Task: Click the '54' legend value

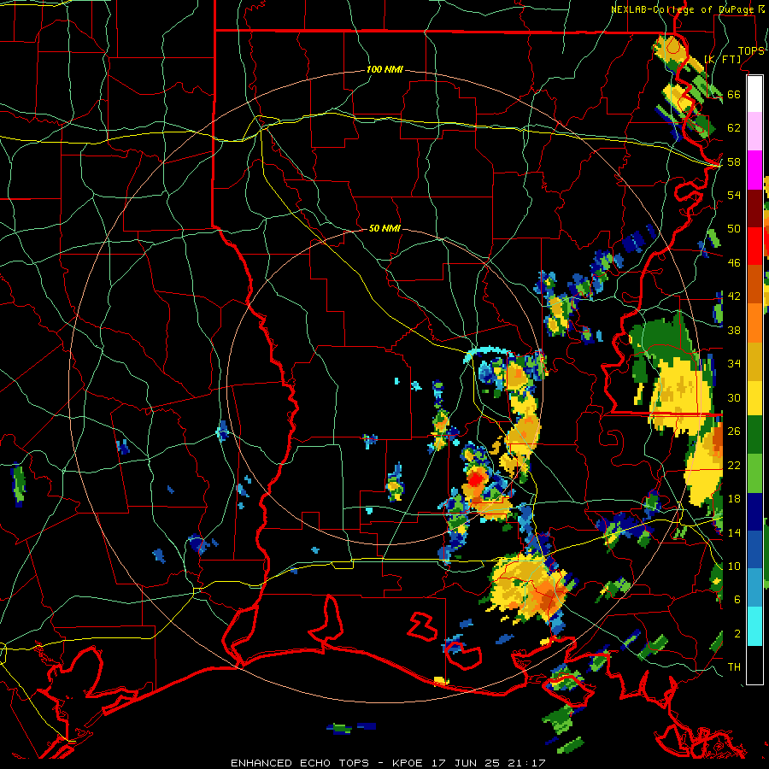Action: tap(734, 195)
